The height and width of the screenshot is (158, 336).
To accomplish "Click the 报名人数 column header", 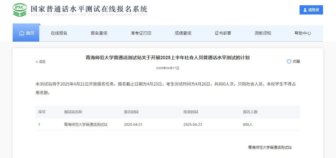I will coord(250,112).
